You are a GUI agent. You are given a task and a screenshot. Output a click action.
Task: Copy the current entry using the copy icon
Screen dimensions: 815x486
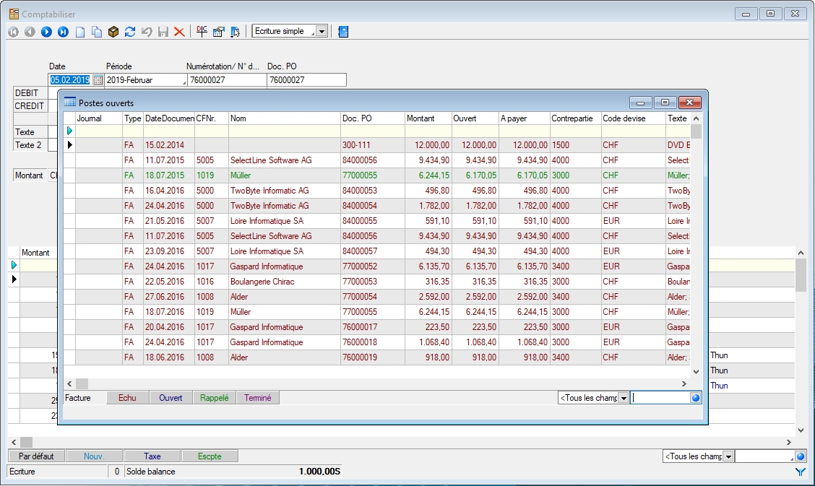click(98, 31)
